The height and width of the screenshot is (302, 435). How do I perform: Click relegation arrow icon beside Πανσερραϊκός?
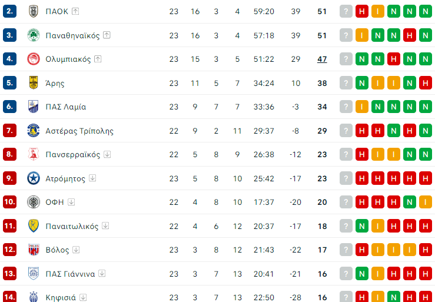[x=107, y=155]
